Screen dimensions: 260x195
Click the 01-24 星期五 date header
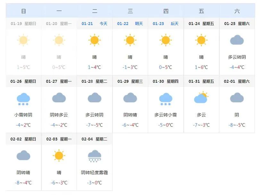coord(201,23)
